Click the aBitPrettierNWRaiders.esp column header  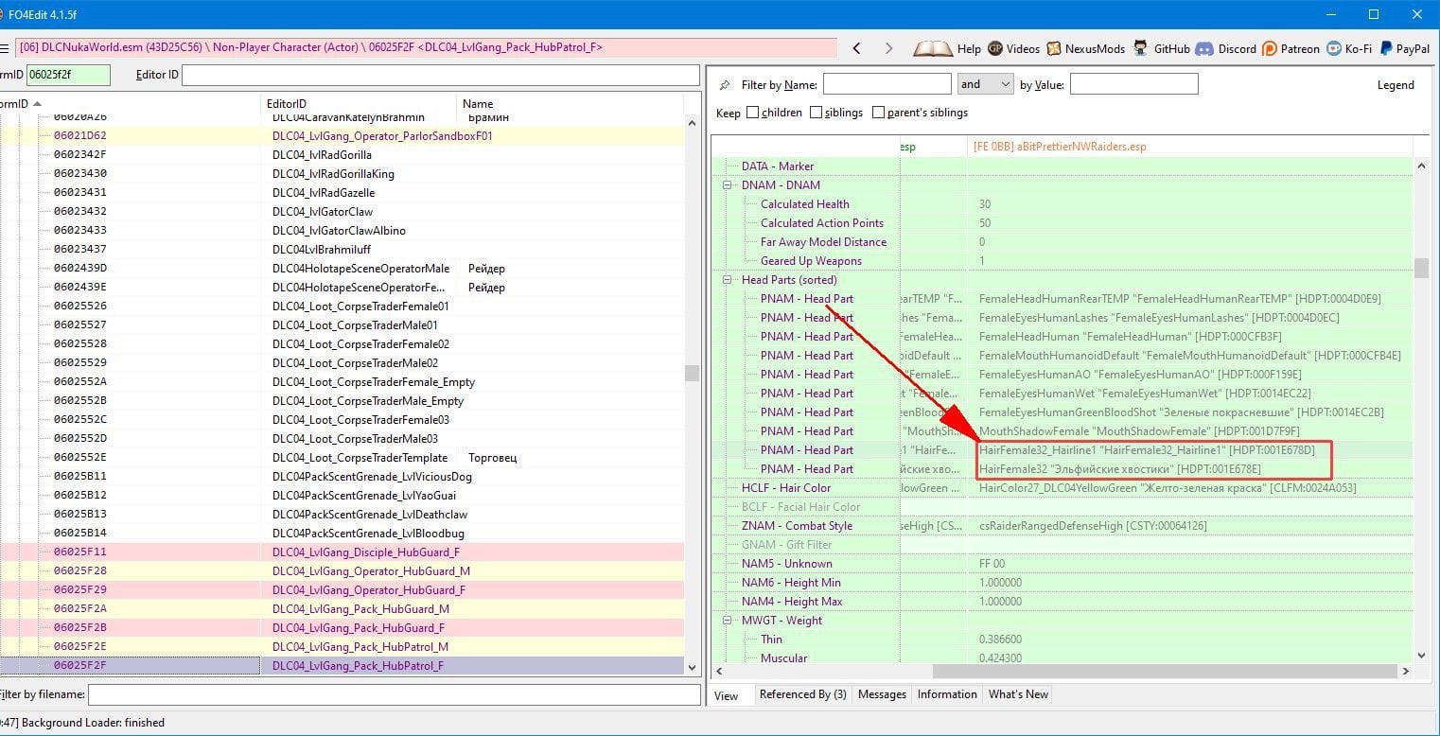pos(1189,147)
